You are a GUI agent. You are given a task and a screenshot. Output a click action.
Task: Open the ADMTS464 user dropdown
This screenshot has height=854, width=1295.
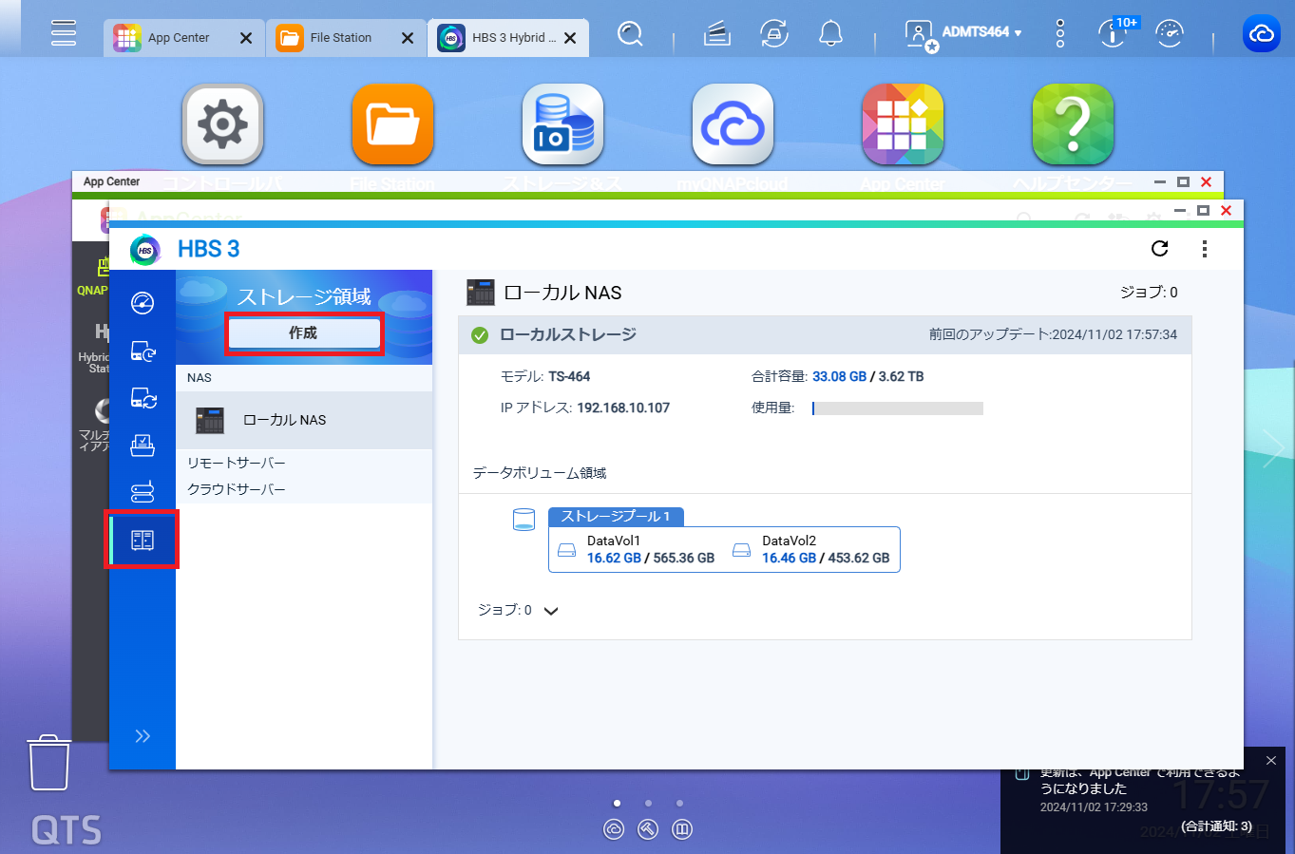962,34
